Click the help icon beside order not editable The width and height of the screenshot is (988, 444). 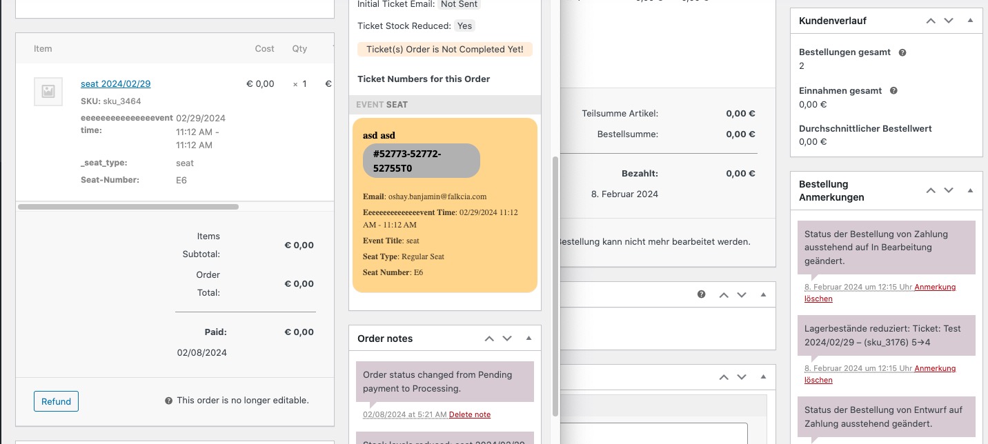coord(168,401)
